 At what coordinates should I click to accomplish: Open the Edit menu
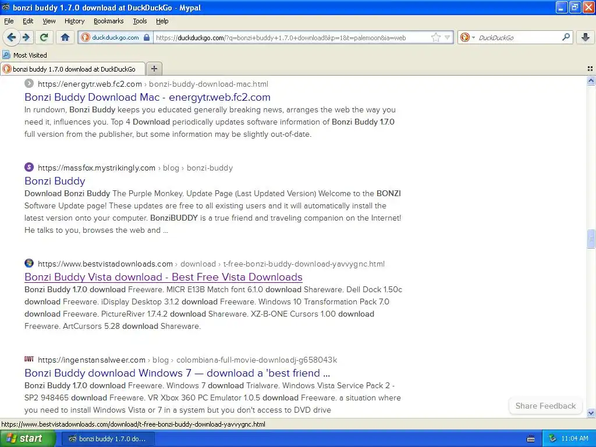pyautogui.click(x=28, y=21)
